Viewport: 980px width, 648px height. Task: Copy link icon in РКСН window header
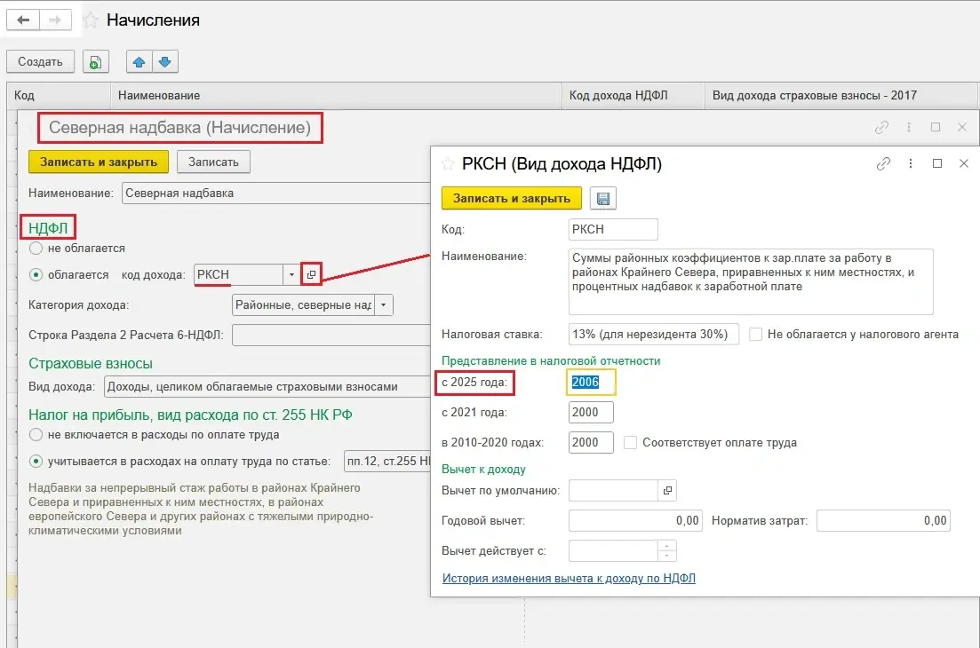point(883,164)
